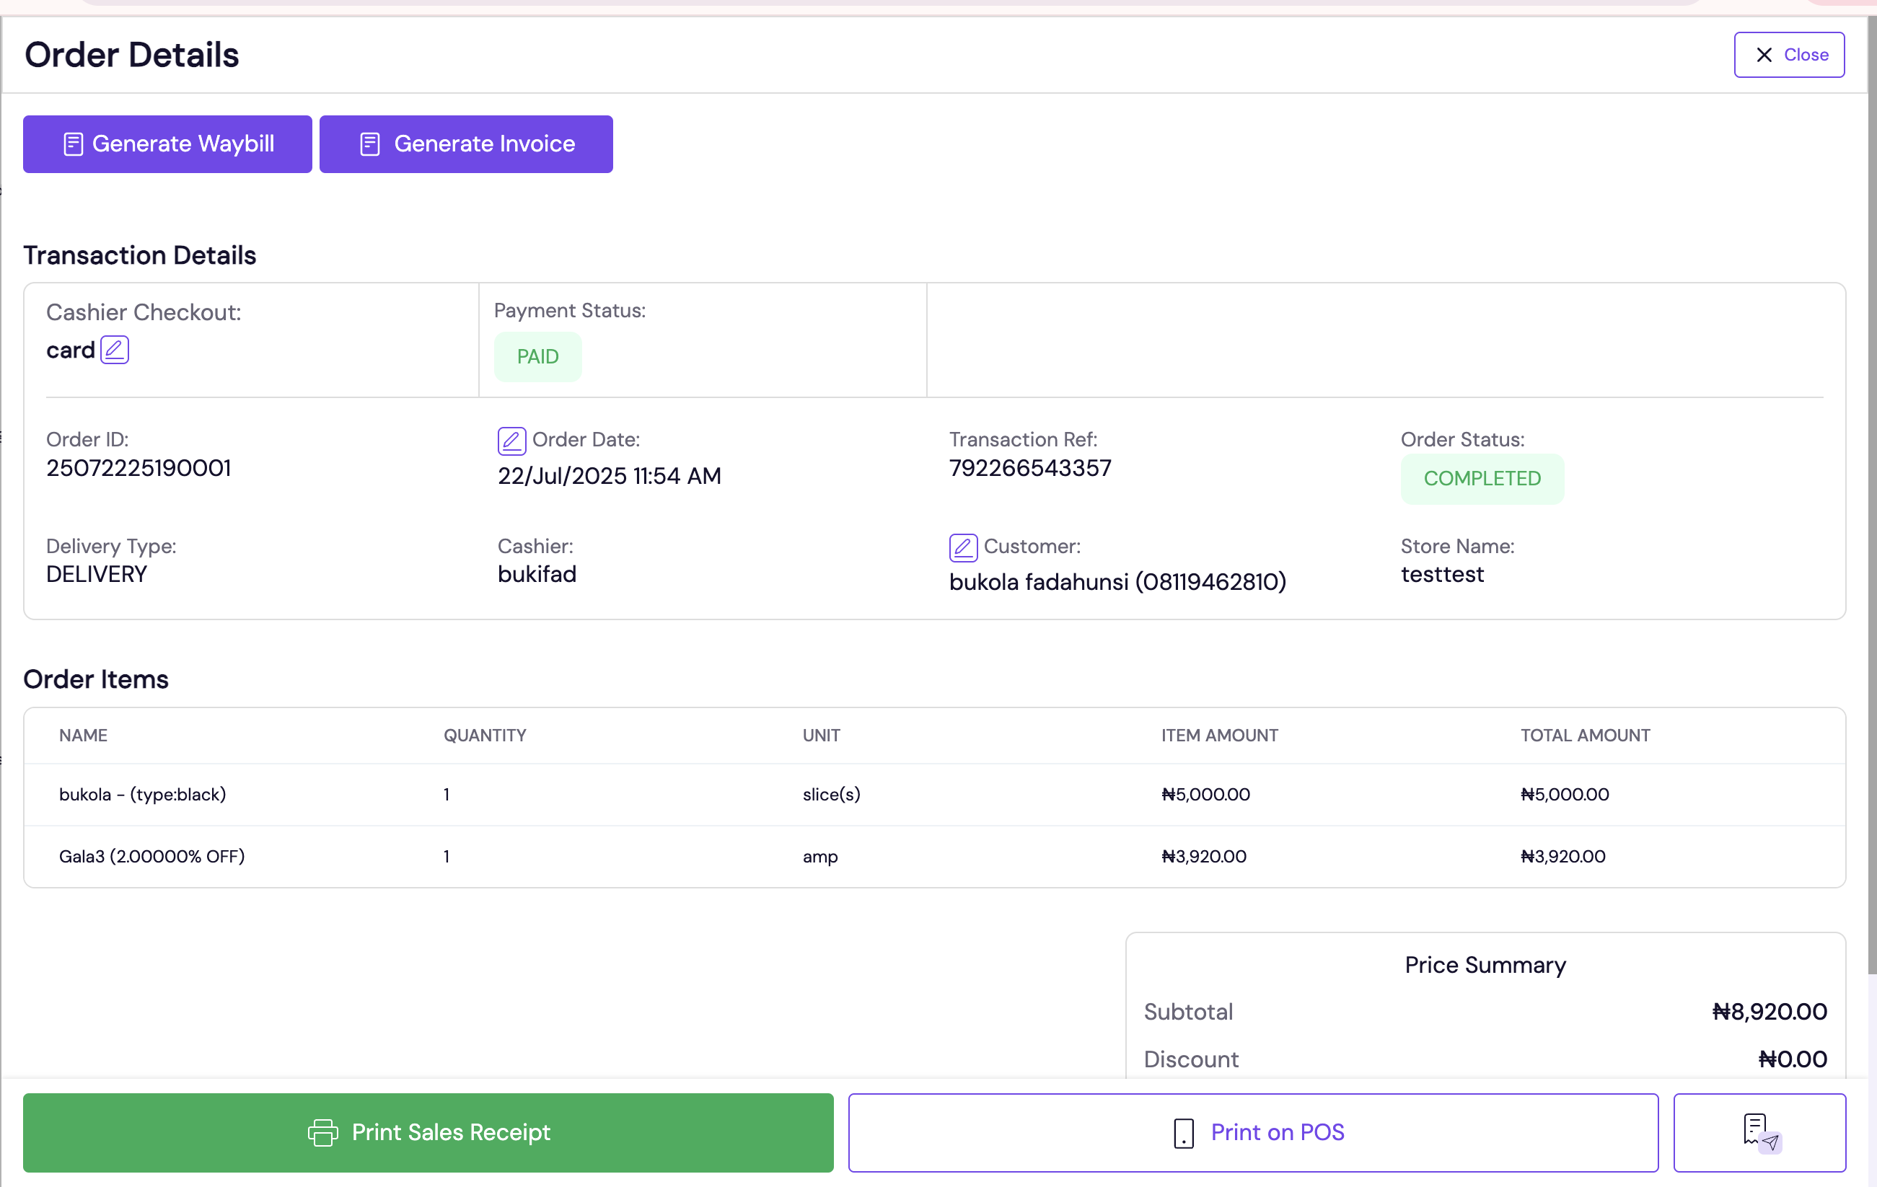The height and width of the screenshot is (1187, 1877).
Task: Click the bukola (type:black) item row
Action: pyautogui.click(x=934, y=794)
